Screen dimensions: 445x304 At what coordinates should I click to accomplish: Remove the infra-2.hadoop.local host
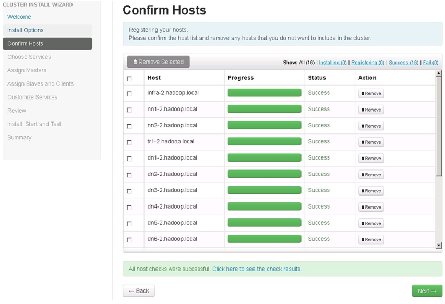pos(371,93)
